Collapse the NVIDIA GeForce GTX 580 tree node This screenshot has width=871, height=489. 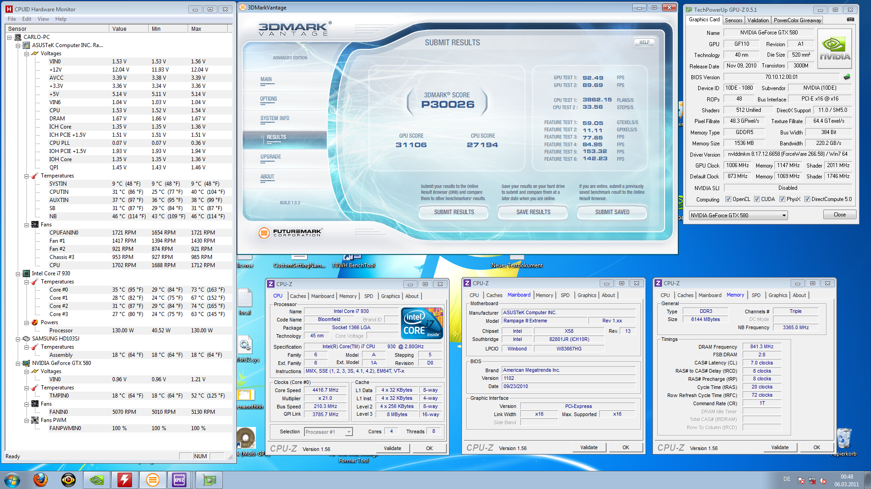tap(18, 363)
